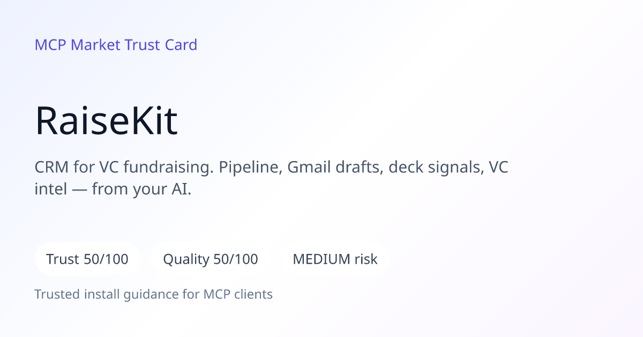Click the word Card in the header
Screen dimensions: 643x337
point(181,45)
